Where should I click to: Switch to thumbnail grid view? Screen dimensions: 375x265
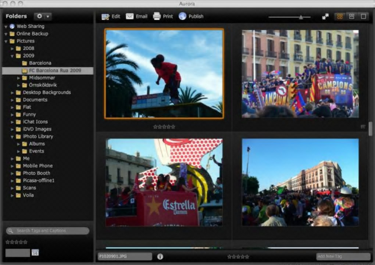pos(340,17)
